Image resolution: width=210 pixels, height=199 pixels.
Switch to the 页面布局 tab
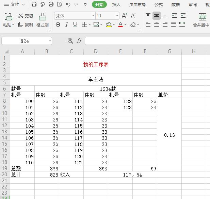point(137,5)
